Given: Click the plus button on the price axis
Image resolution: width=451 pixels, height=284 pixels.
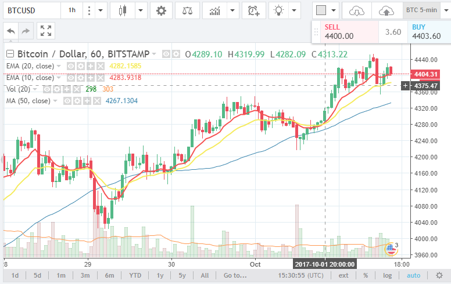Looking at the screenshot, I should pos(405,85).
